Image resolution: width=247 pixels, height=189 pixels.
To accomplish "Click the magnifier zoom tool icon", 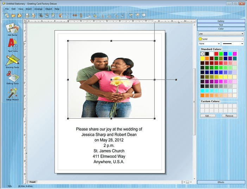I will tap(131, 15).
